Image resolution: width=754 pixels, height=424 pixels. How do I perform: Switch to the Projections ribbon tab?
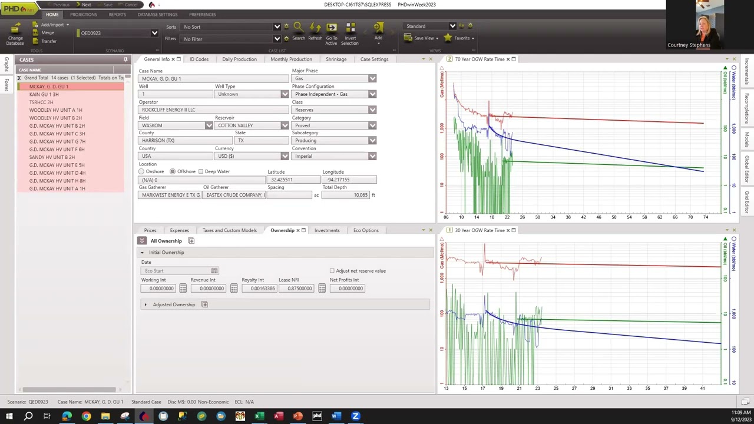83,14
